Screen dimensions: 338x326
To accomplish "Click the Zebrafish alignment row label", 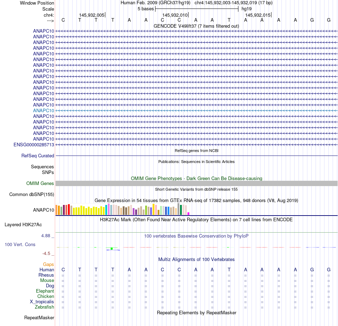I will pos(44,307).
